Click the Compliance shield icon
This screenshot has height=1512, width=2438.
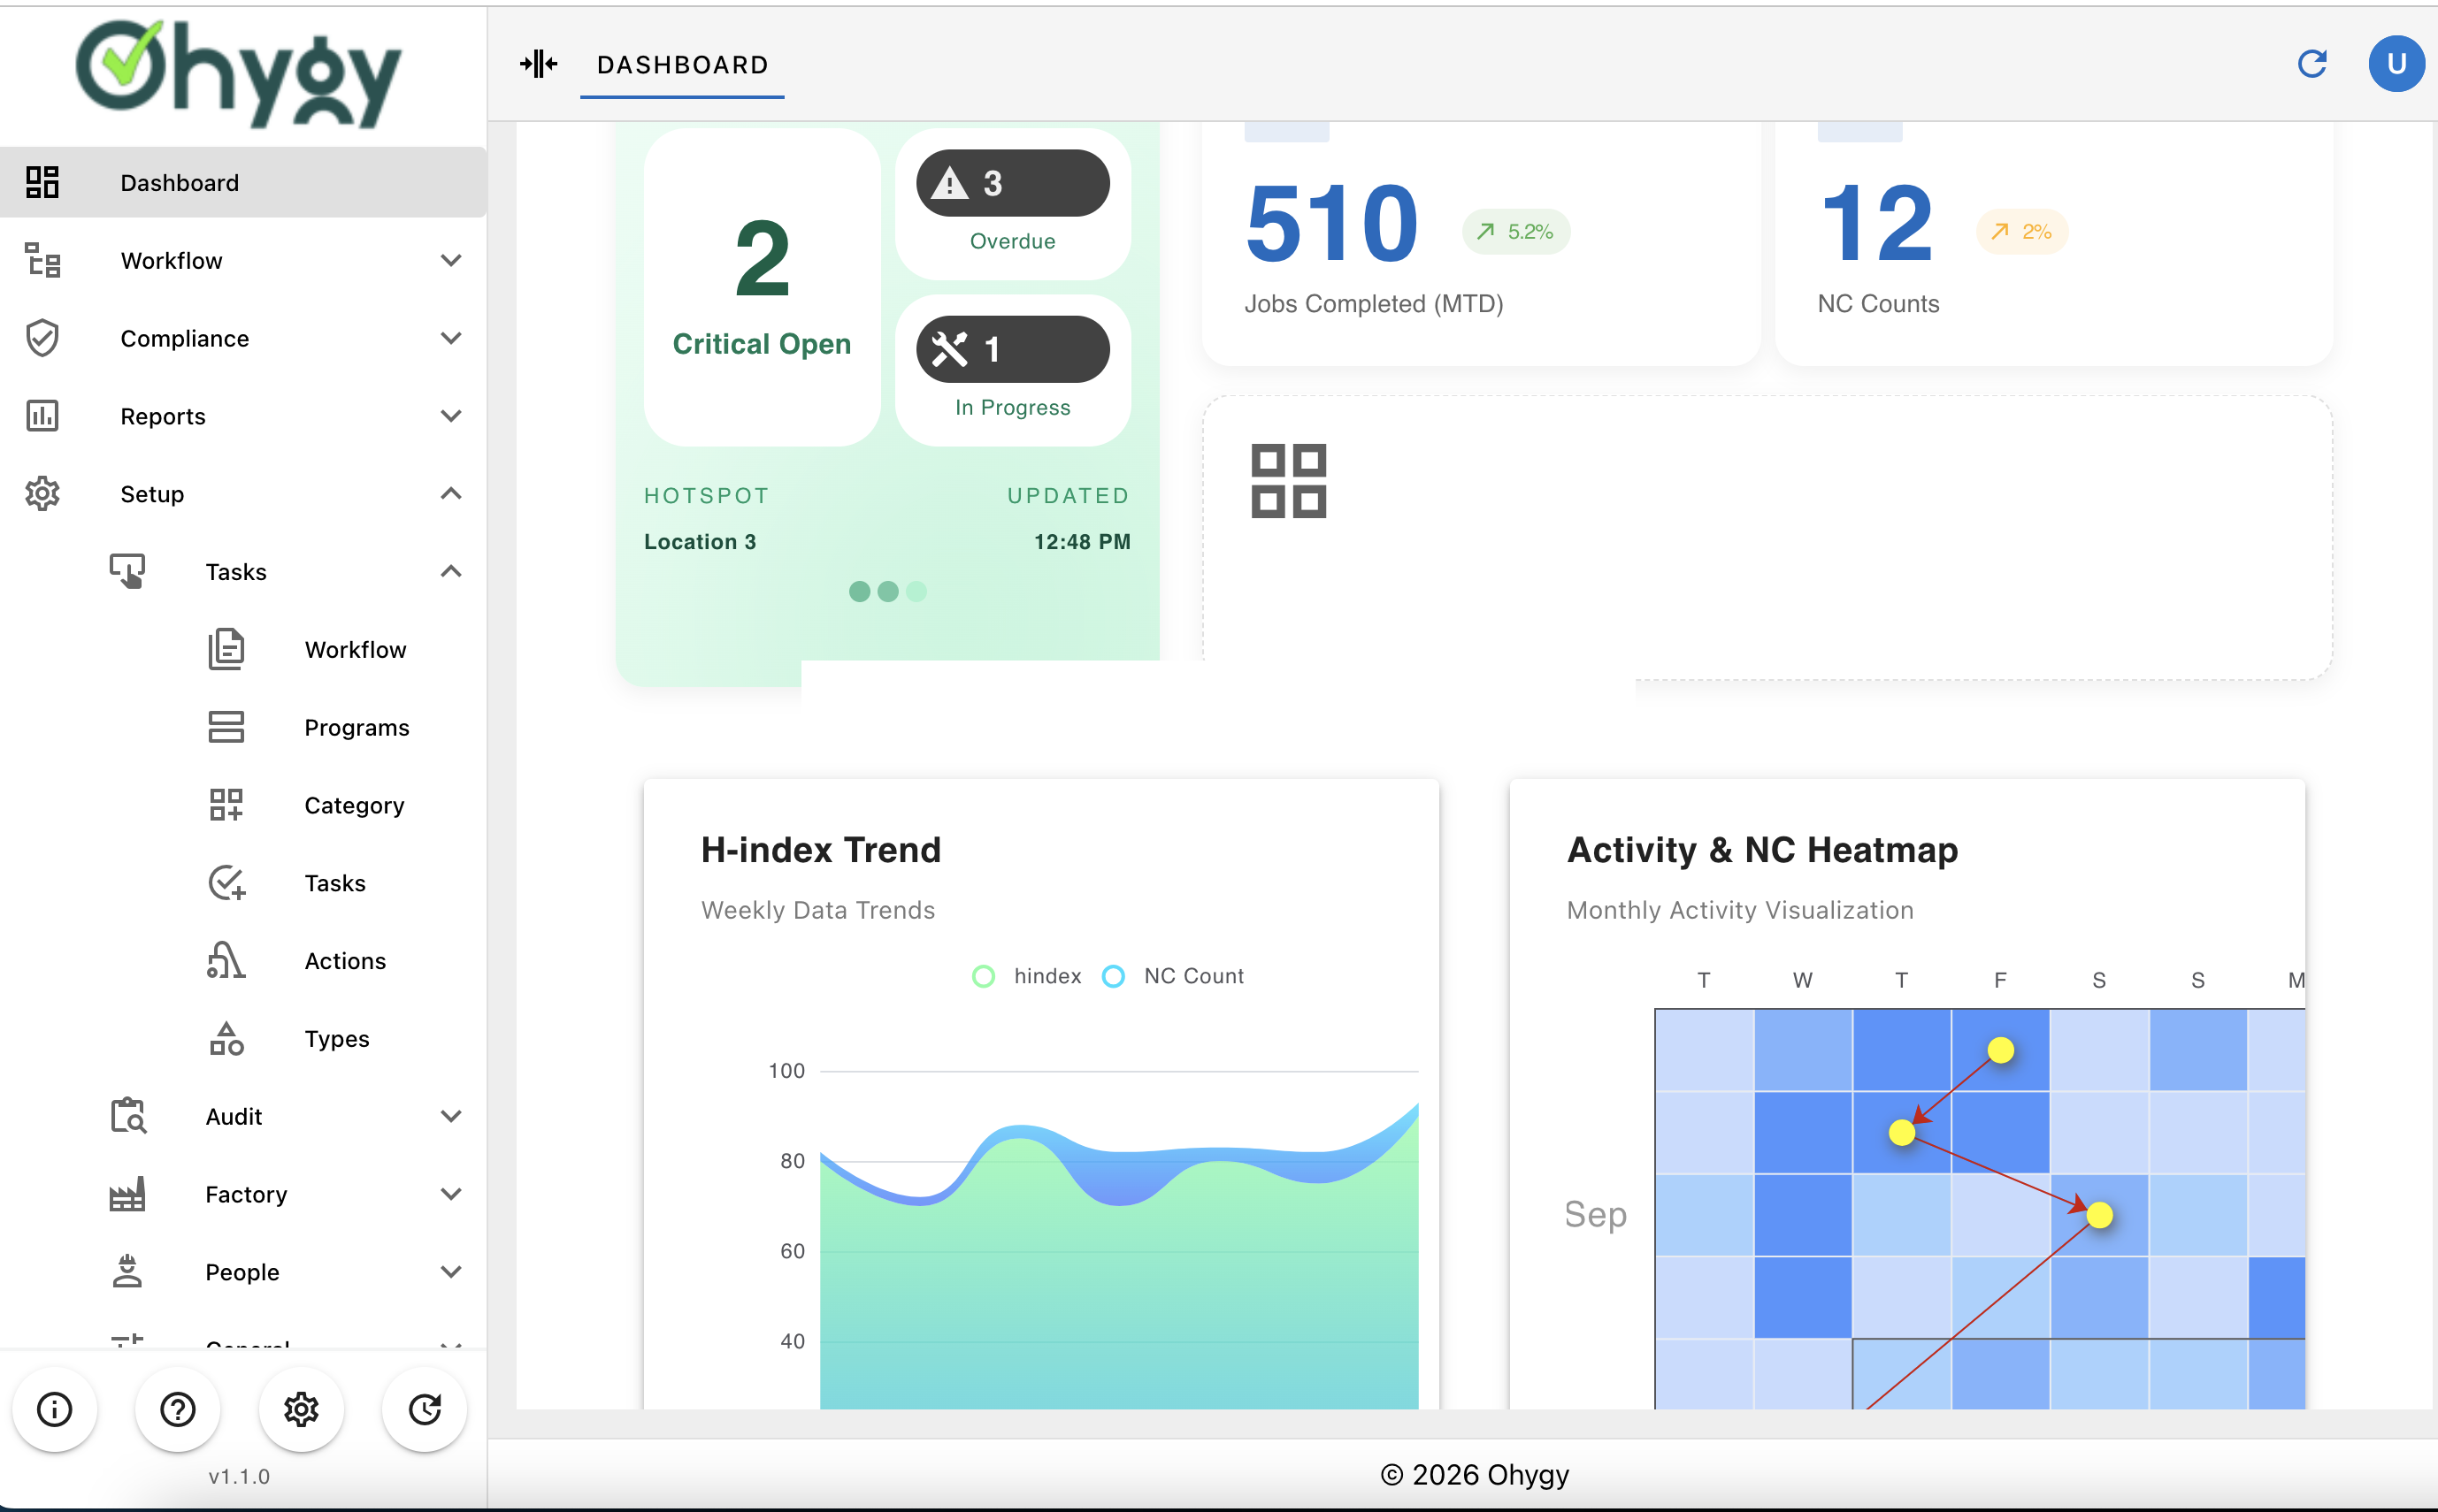coord(42,338)
